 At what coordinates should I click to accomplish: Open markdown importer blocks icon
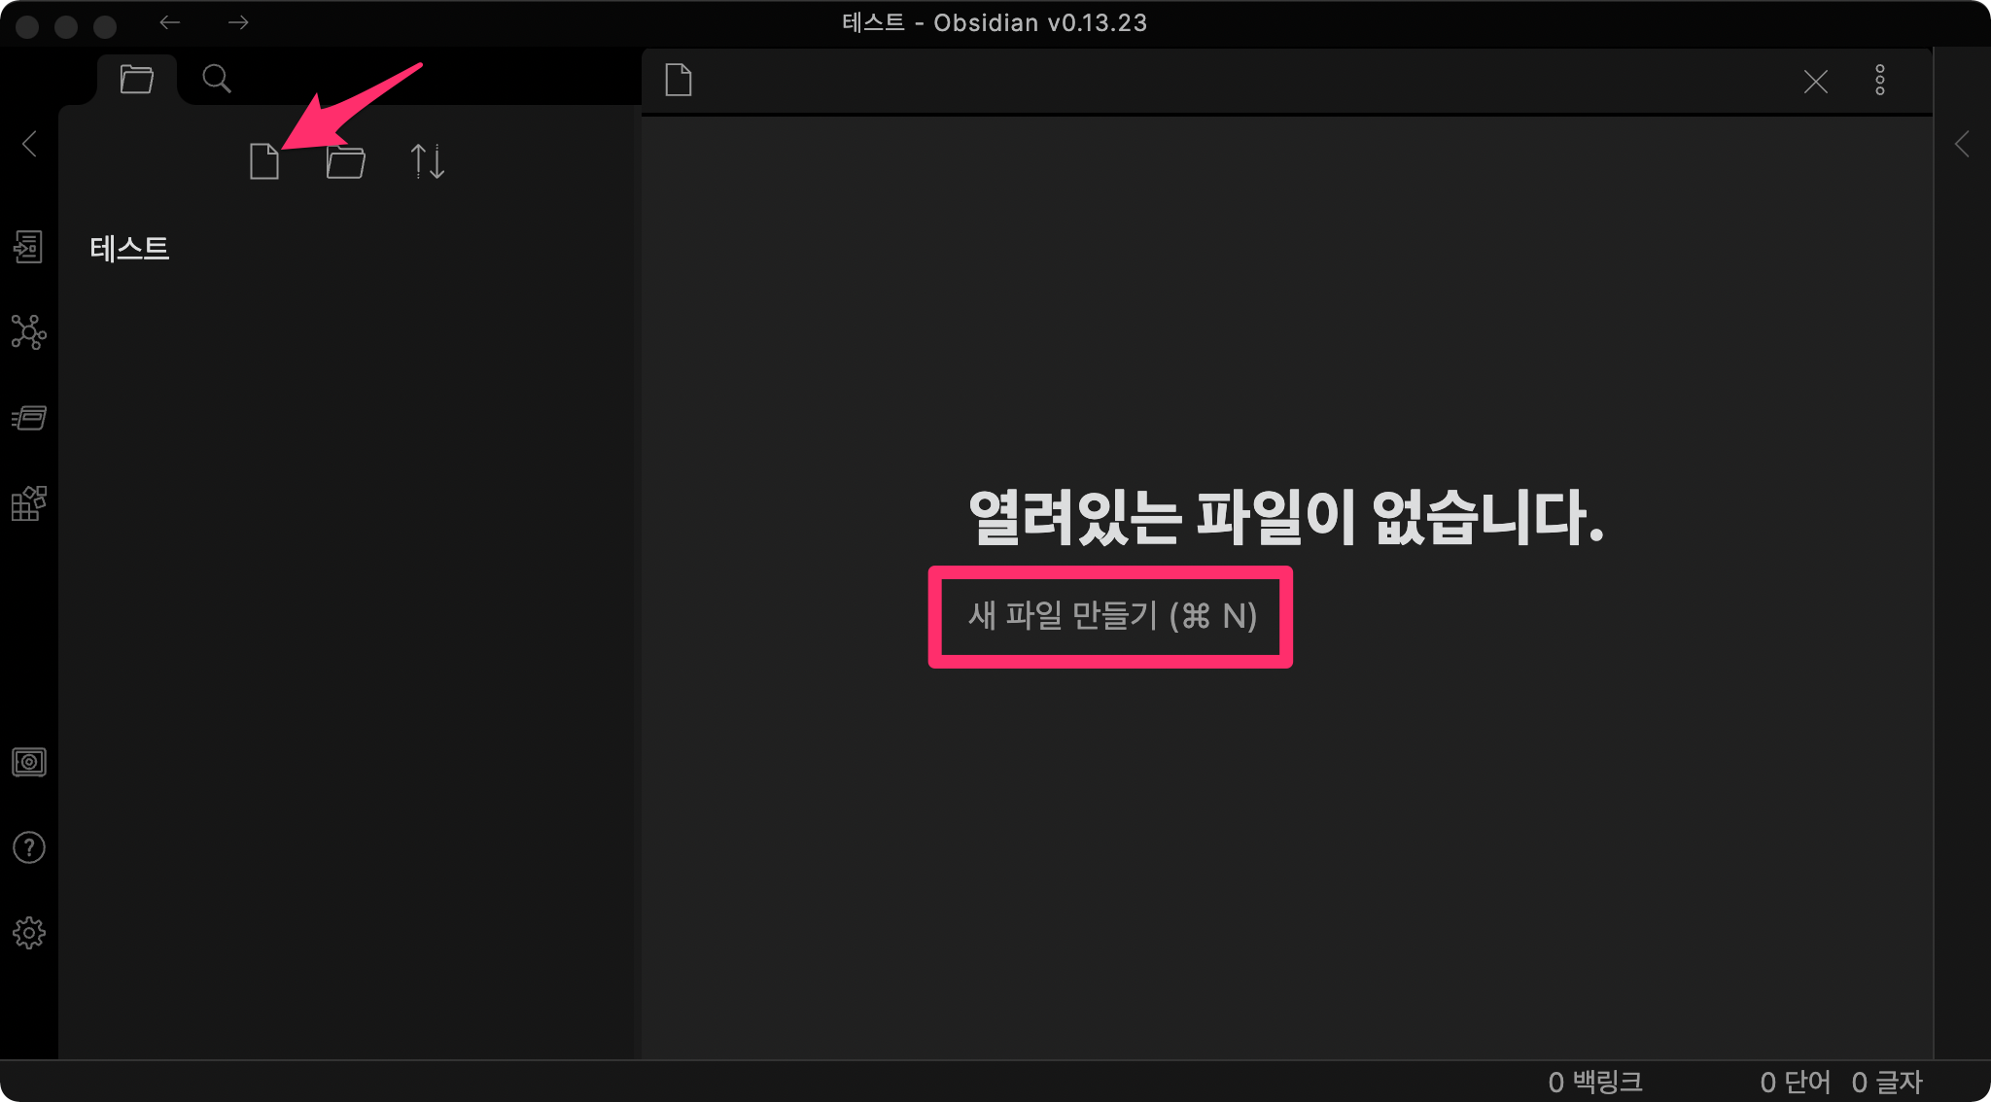point(28,503)
